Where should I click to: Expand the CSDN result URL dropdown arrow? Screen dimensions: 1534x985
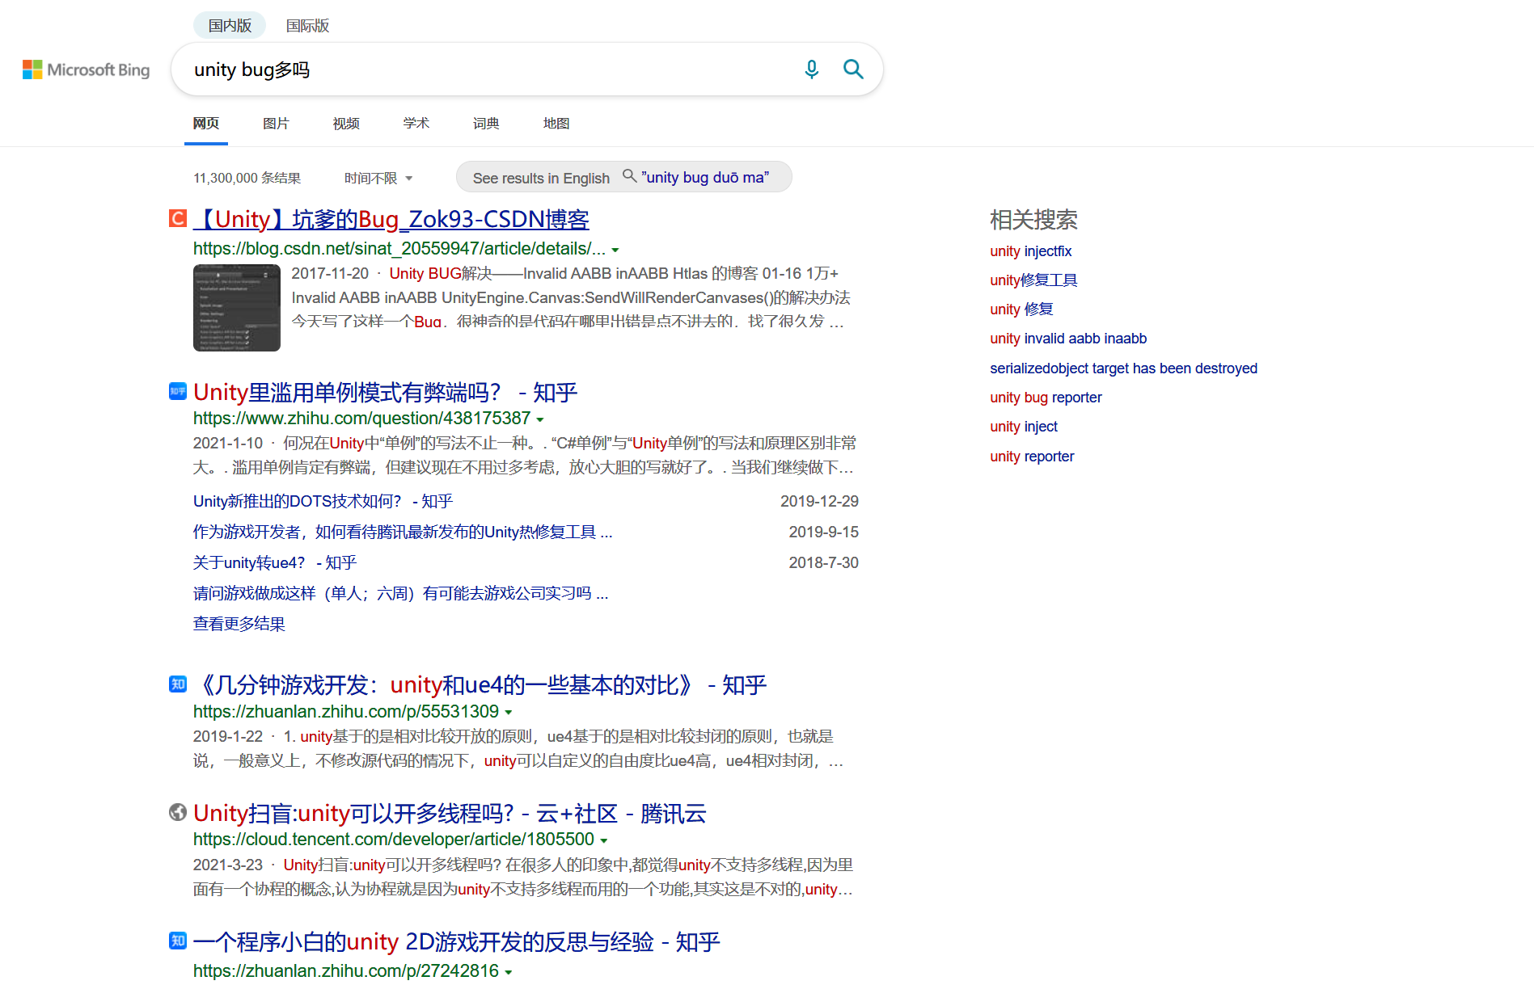615,250
